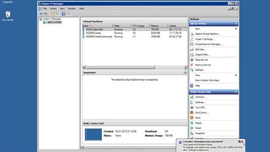This screenshot has height=152, width=270.
Task: Click the orange Save icon
Action: click(x=192, y=118)
